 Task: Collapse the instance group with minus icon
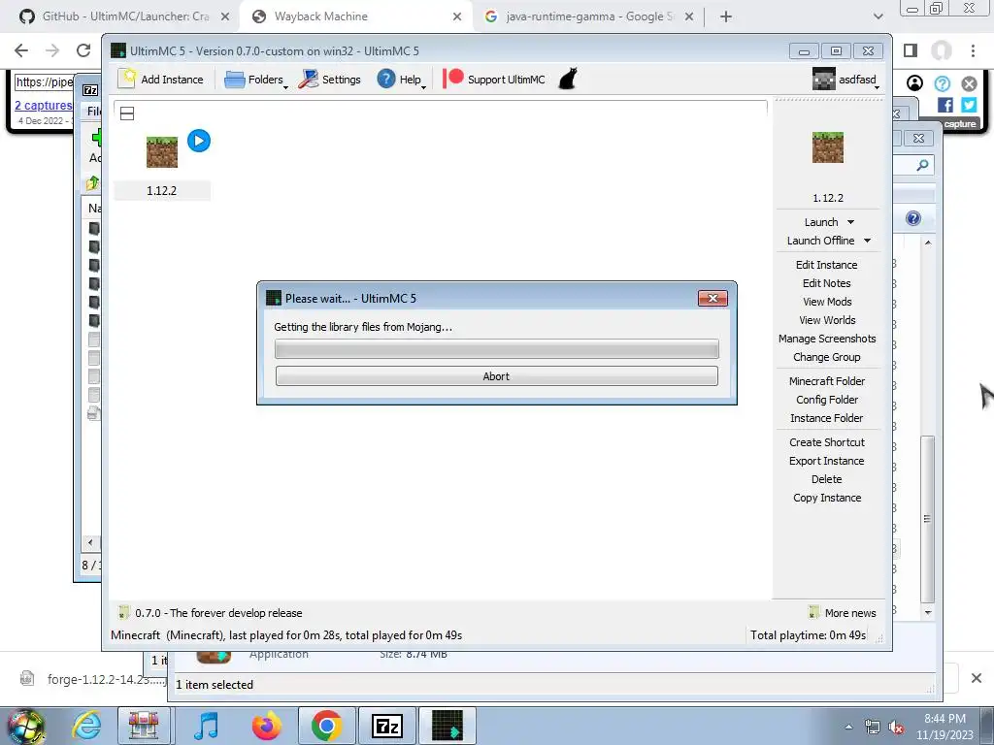(127, 113)
